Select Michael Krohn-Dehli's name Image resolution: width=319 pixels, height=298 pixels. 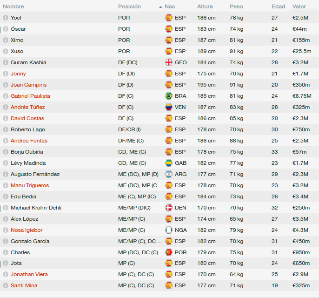36,208
